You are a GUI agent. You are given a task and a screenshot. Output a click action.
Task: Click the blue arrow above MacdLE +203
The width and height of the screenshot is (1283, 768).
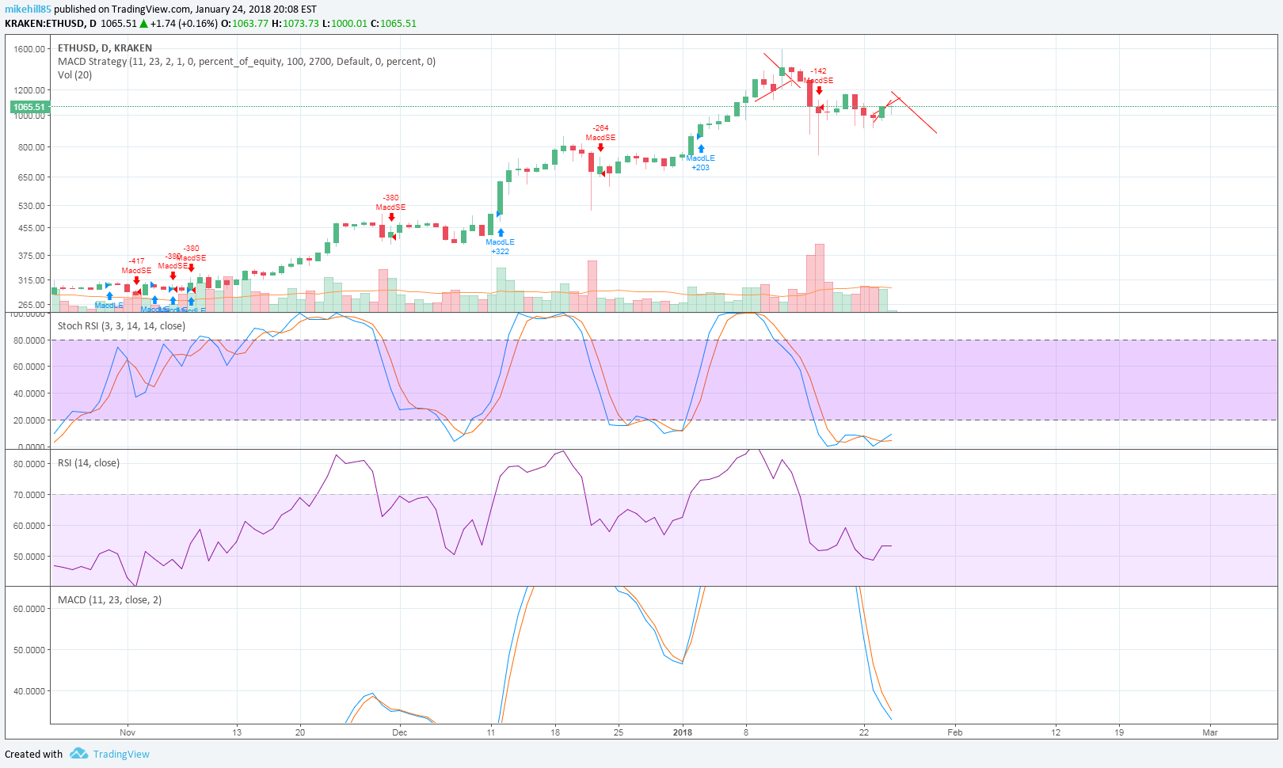[701, 149]
